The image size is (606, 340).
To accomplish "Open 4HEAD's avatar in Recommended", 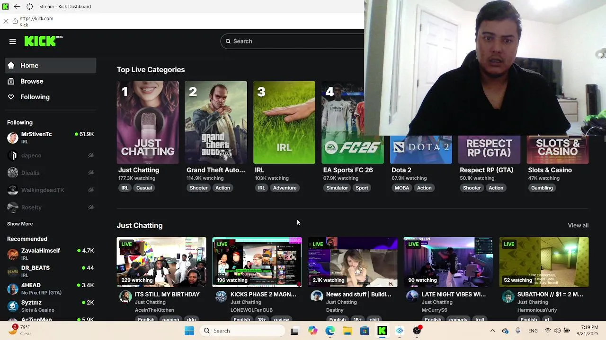I will pos(13,289).
